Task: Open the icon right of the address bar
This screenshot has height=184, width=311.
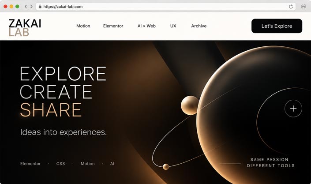Action: 303,7
